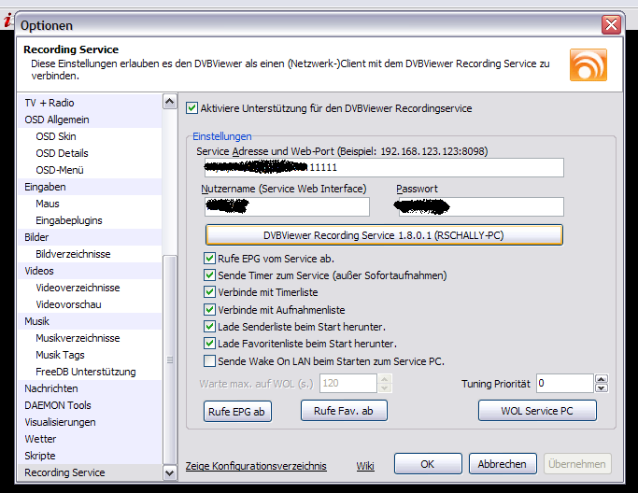Select 'Musikverzeichnisse' subcategory
The height and width of the screenshot is (493, 638).
point(90,338)
